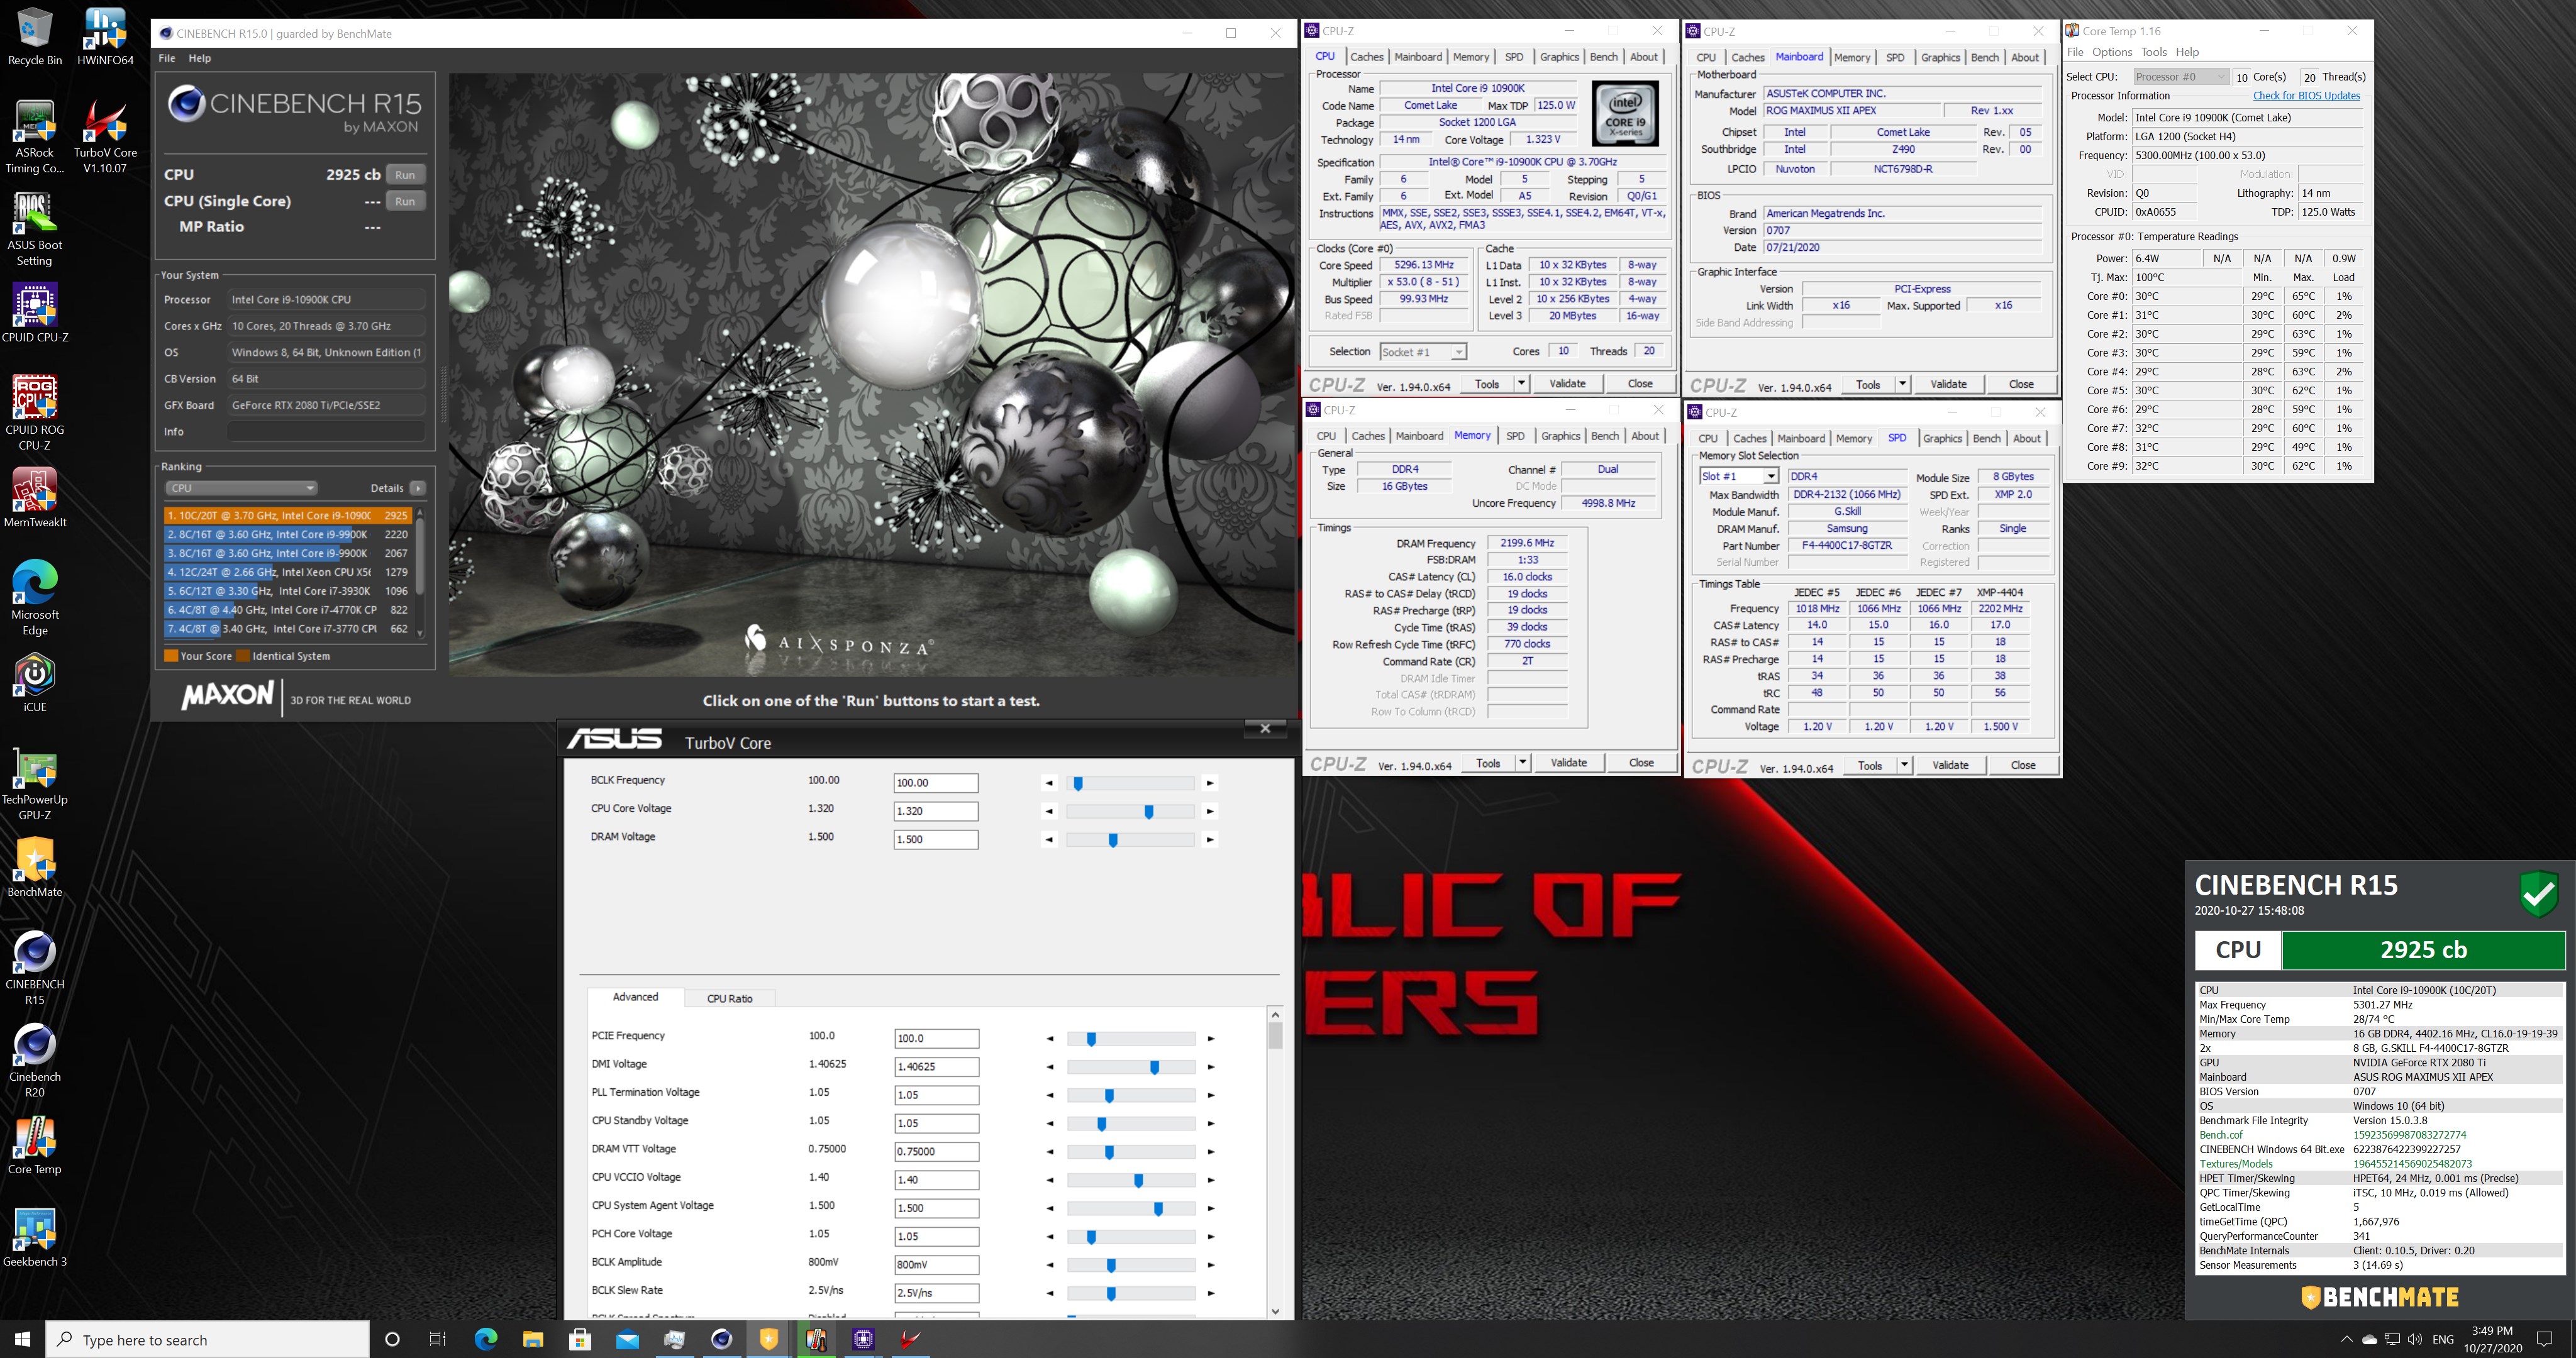Open Cinebench R20 desktop shortcut
This screenshot has height=1358, width=2576.
coord(34,1060)
